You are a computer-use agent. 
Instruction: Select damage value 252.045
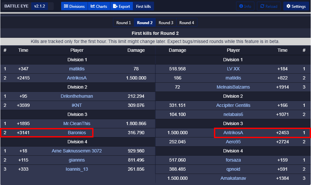click(x=177, y=142)
